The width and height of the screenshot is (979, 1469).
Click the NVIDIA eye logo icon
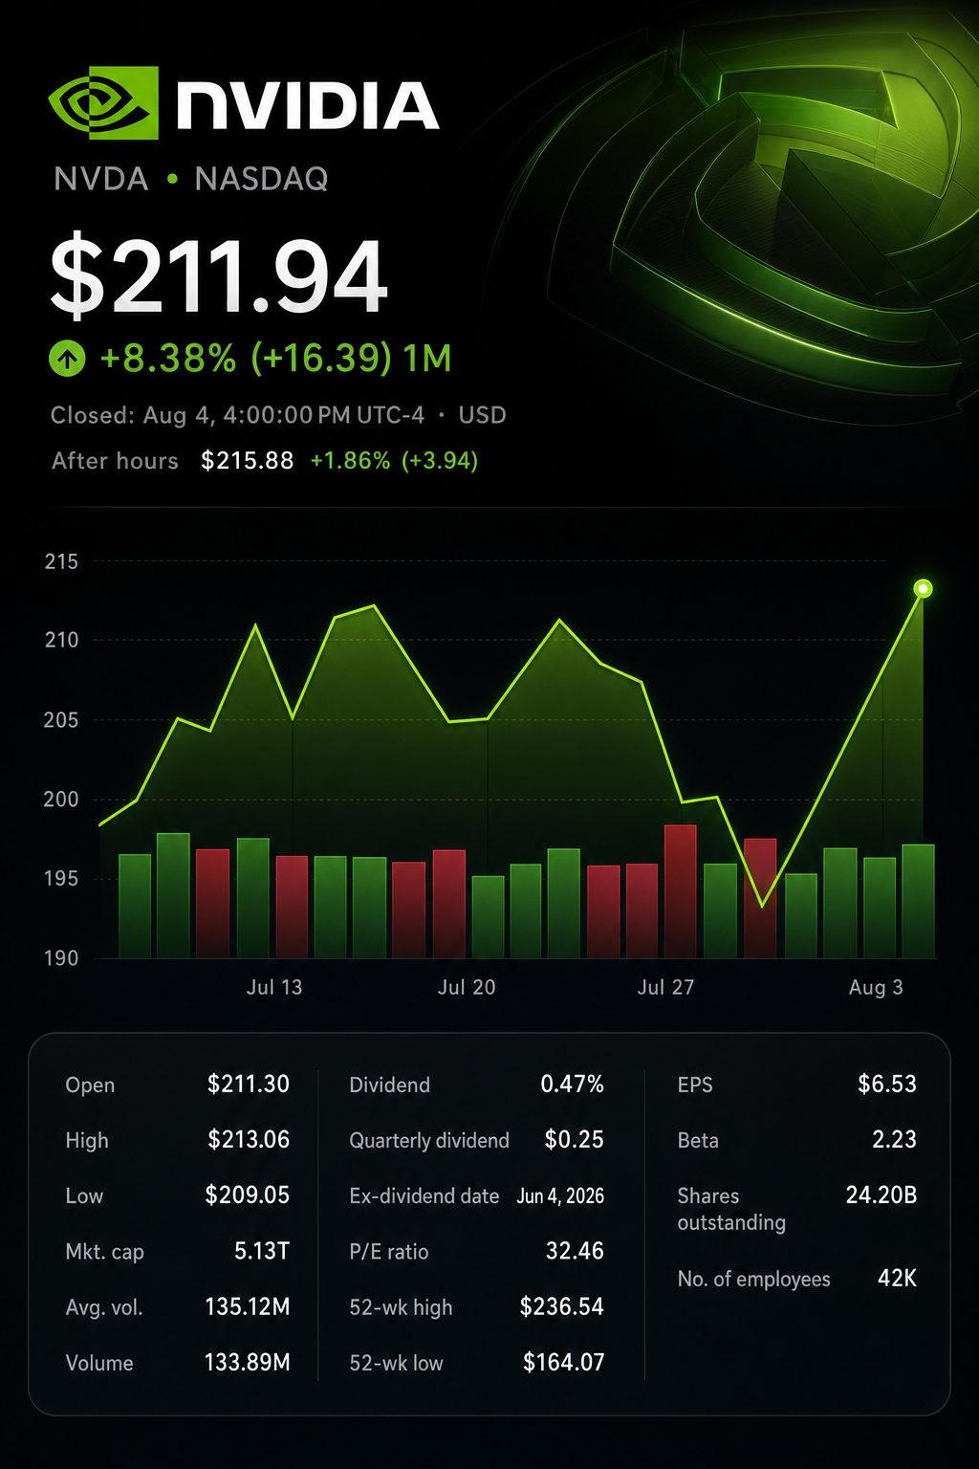[103, 103]
